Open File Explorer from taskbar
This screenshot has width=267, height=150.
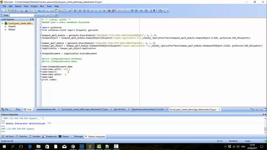click(38, 146)
